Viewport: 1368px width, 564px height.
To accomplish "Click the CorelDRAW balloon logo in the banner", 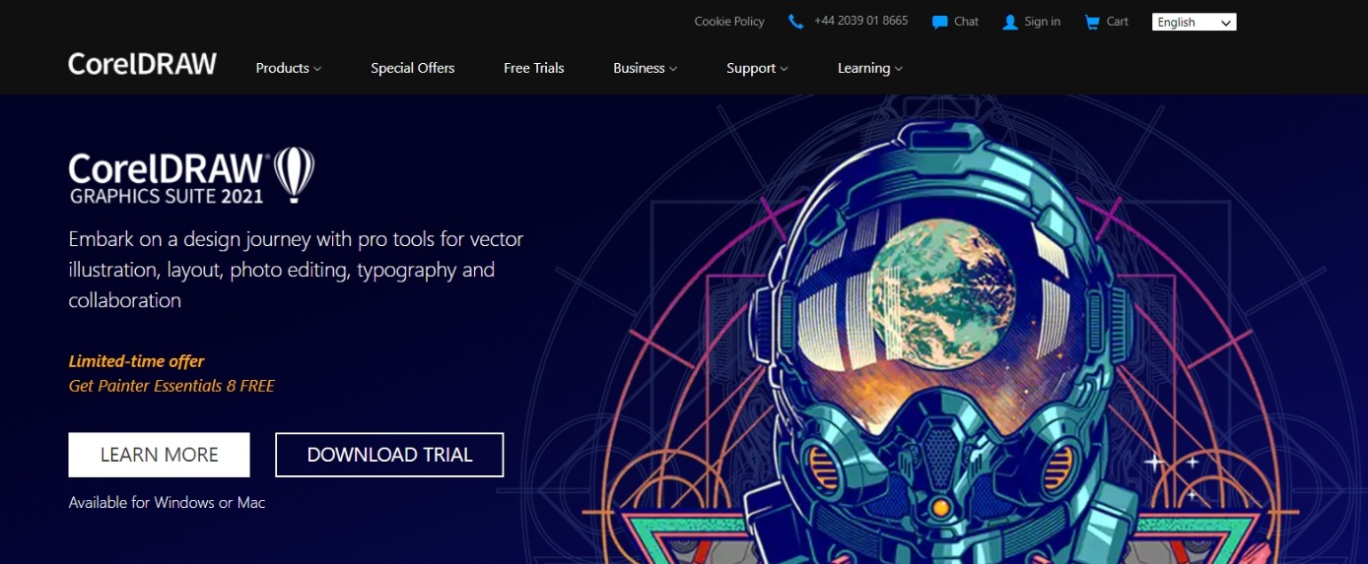I will (x=294, y=174).
